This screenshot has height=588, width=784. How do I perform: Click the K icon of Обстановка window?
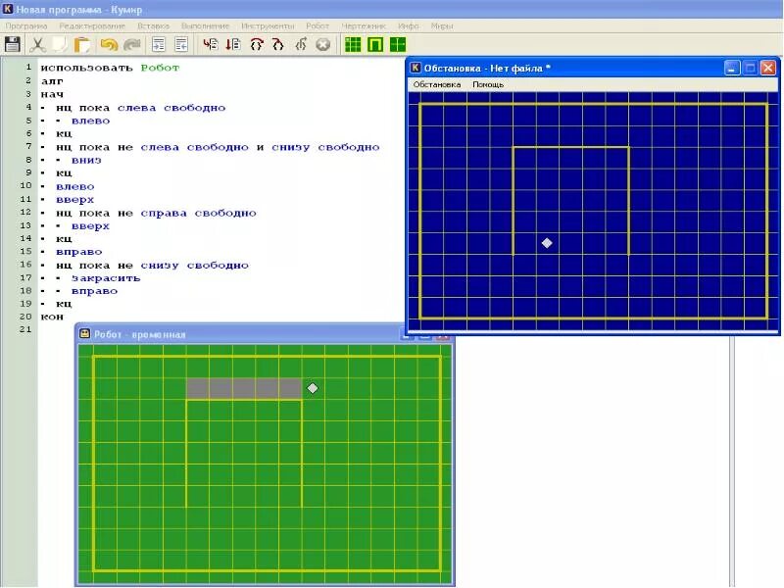tap(416, 67)
